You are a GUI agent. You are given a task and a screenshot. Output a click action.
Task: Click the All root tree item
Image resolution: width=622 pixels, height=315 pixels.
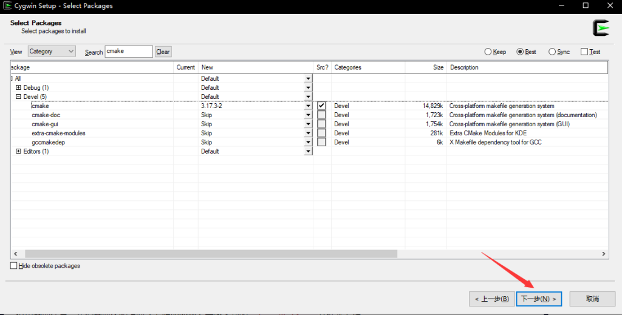18,78
